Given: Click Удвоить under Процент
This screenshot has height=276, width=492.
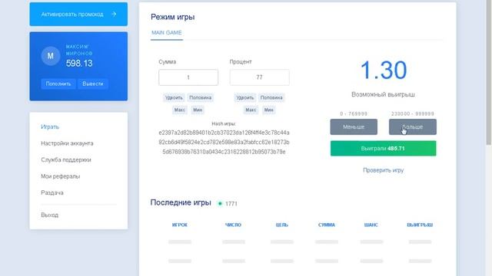Looking at the screenshot, I should tap(244, 97).
